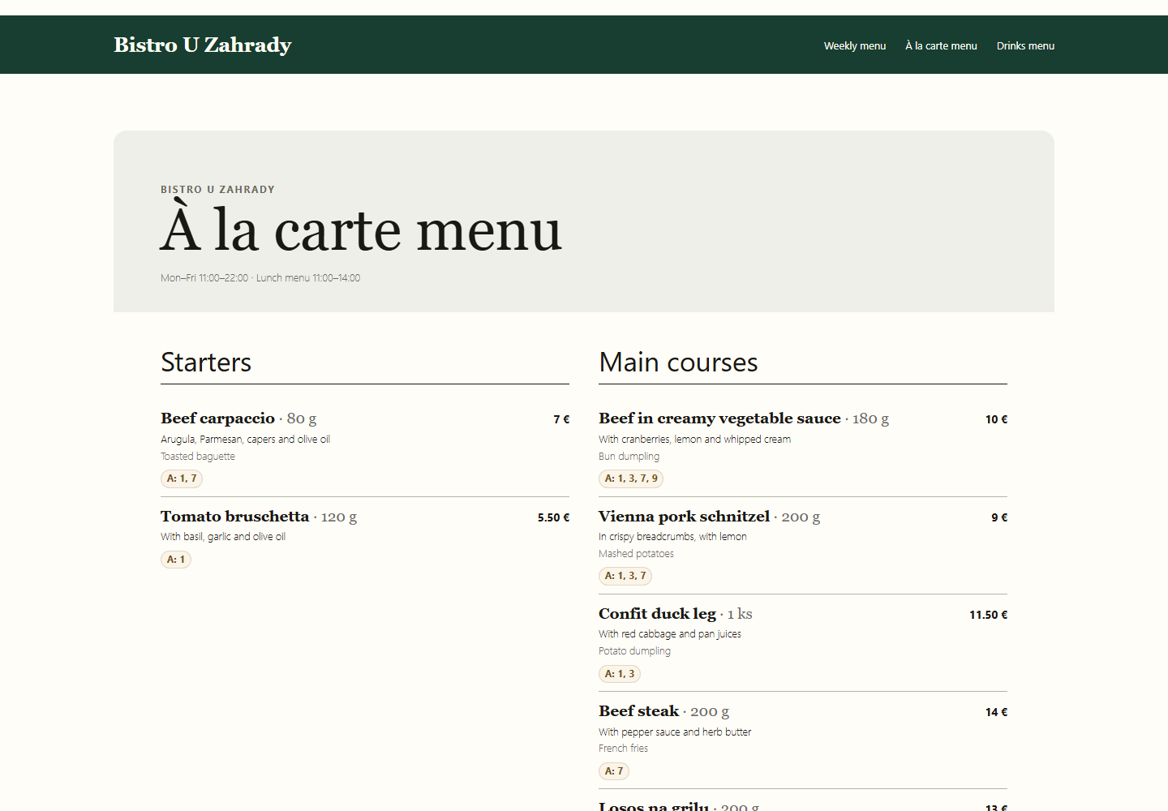Select 'Beef in creamy vegetable sauce' dish name
Viewport: 1168px width, 811px height.
(719, 418)
